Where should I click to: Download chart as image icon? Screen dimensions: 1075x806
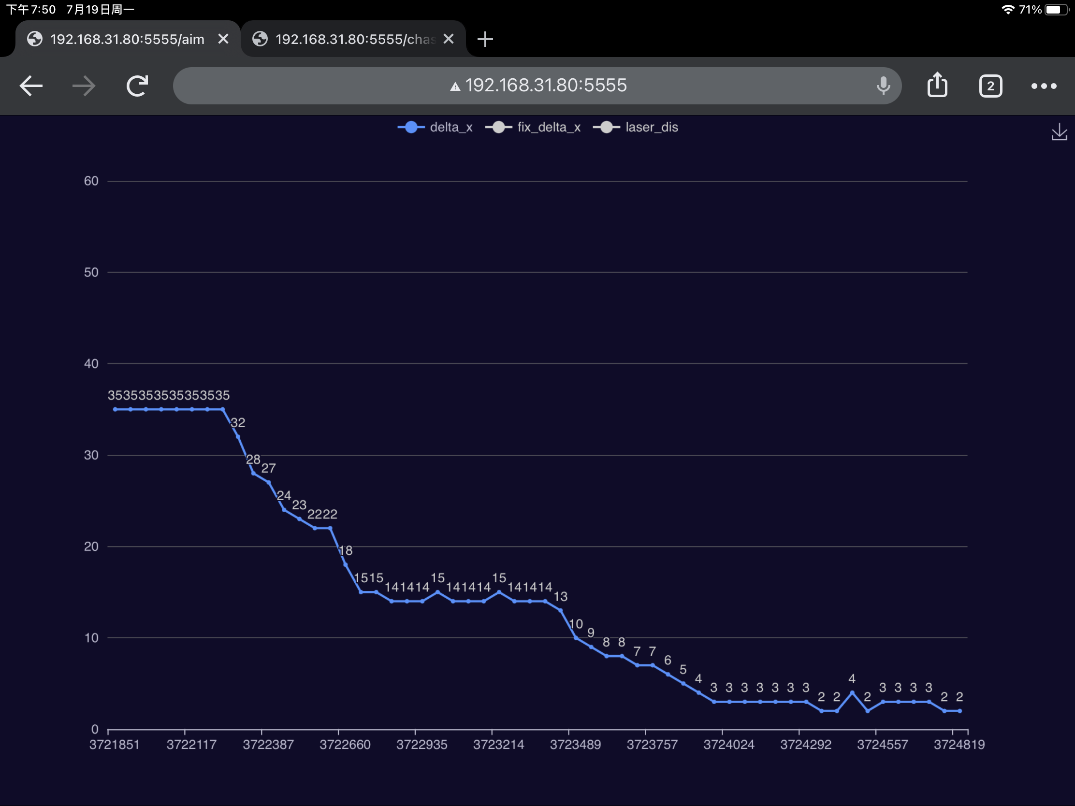click(1059, 132)
